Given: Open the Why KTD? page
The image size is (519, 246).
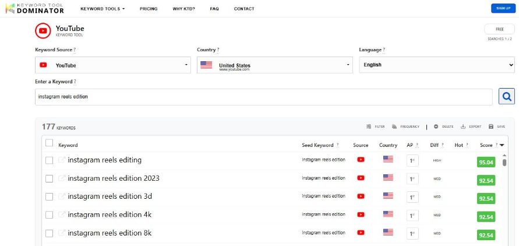Looking at the screenshot, I should (x=183, y=9).
